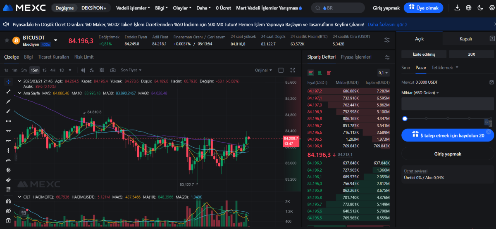Click the Bitcoin coin icon
The height and width of the screenshot is (229, 496).
click(x=17, y=40)
